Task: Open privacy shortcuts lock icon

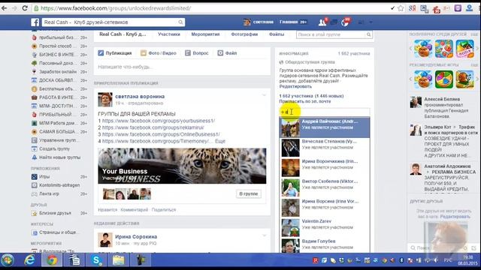Action: point(361,22)
